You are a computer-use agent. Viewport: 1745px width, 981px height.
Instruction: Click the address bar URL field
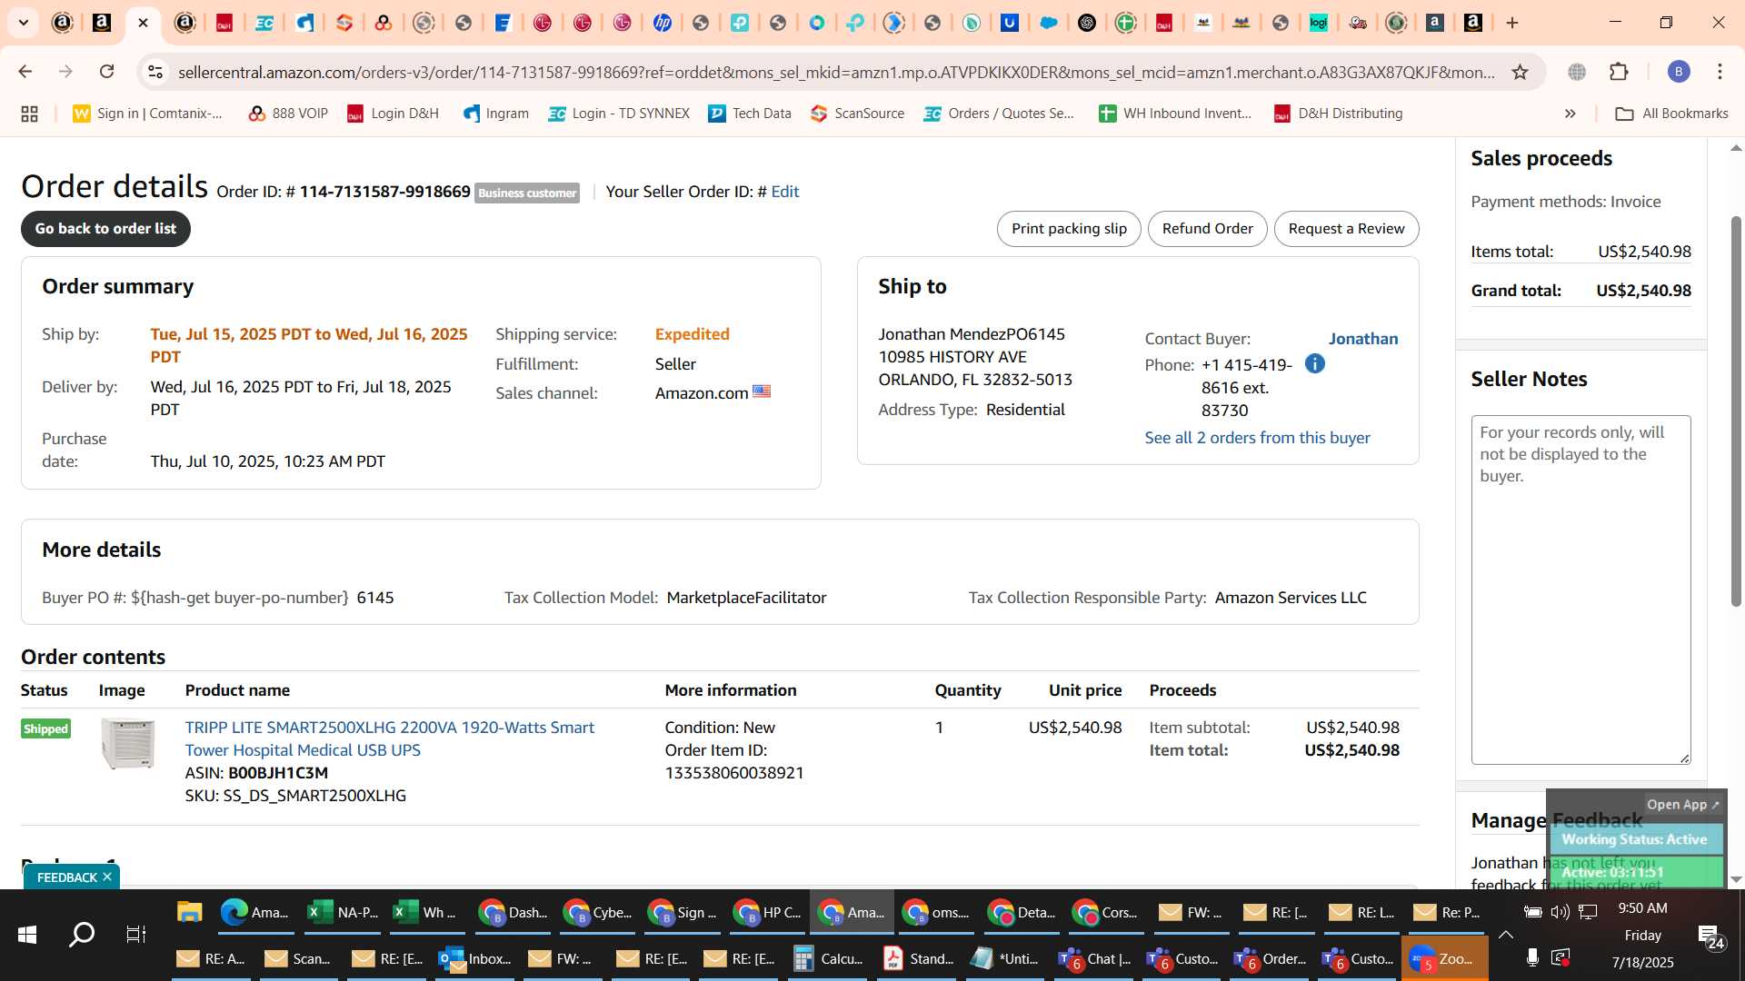(x=836, y=72)
